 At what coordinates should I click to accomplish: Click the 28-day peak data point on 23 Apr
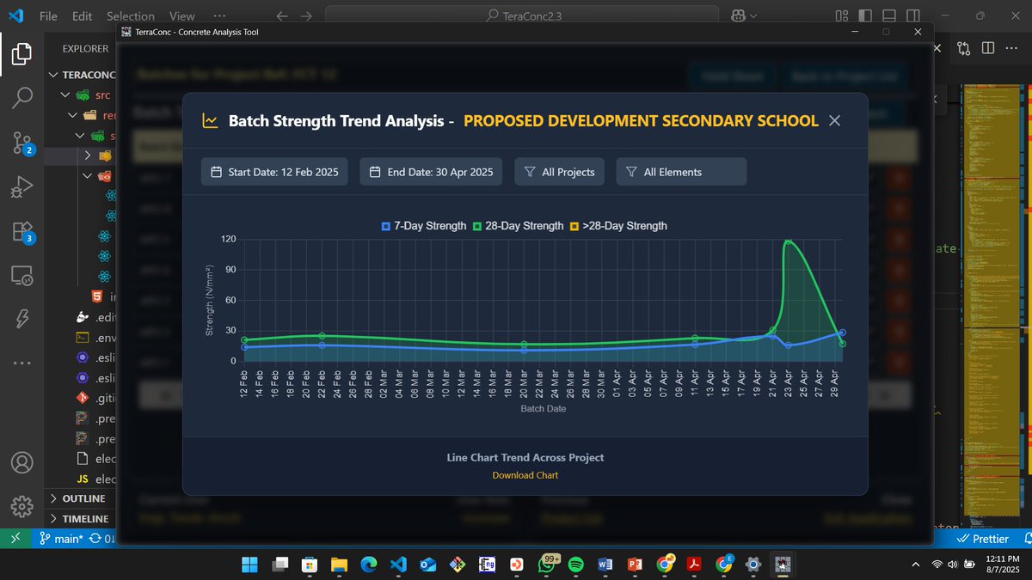pos(788,241)
